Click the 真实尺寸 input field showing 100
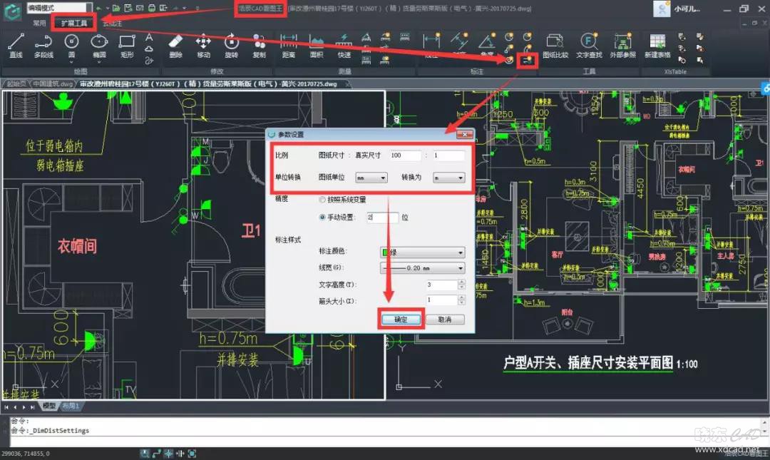The image size is (770, 460). [x=405, y=155]
